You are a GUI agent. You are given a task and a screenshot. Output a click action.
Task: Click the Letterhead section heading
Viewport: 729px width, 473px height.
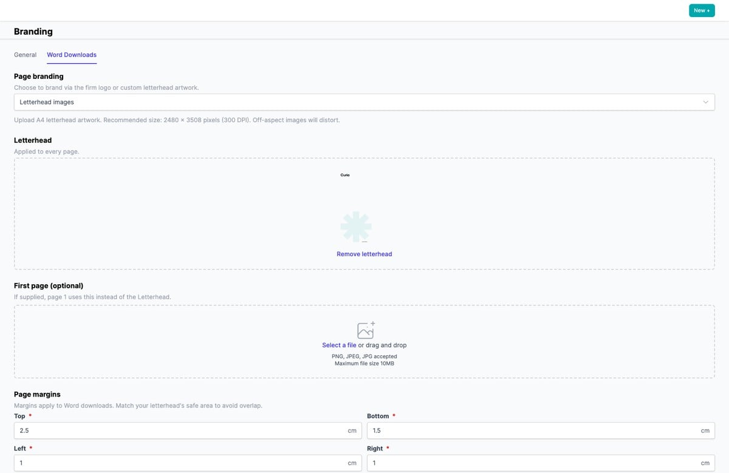(x=33, y=140)
